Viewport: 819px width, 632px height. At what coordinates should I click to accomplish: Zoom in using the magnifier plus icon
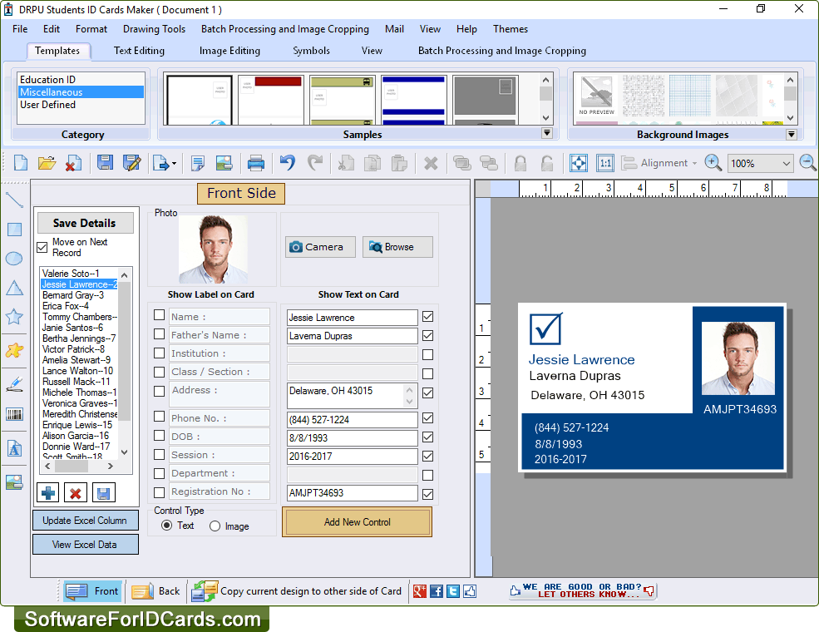pos(713,163)
